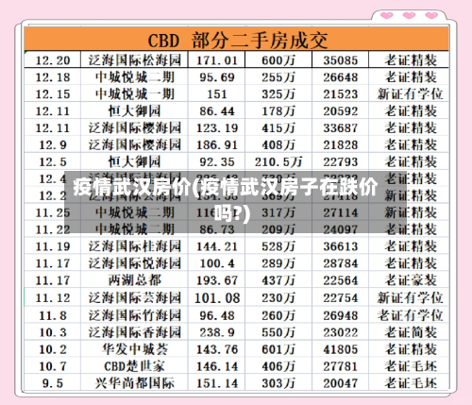Select date cell "11.25"
Screen dimensions: 472x405
(53, 213)
